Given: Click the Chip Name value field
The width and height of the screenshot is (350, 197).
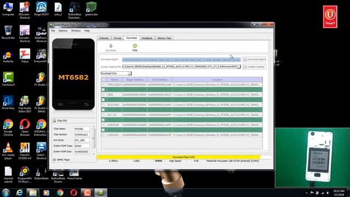Looking at the screenshot, I should point(81,129).
